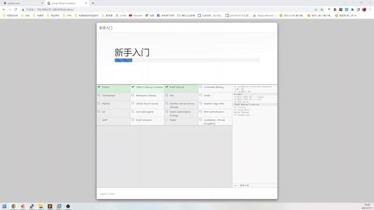Click the required dependency legend under log
The height and width of the screenshot is (210, 374).
[x=241, y=185]
